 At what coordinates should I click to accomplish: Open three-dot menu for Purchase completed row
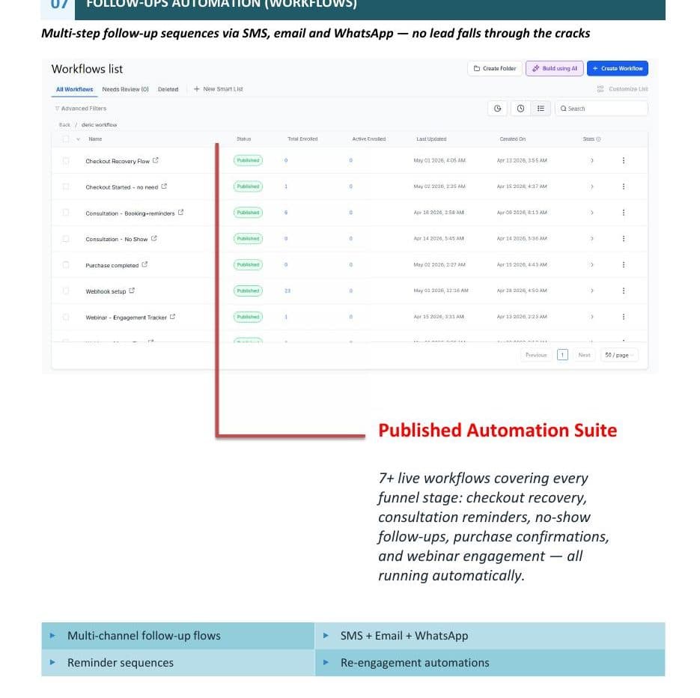[x=623, y=265]
